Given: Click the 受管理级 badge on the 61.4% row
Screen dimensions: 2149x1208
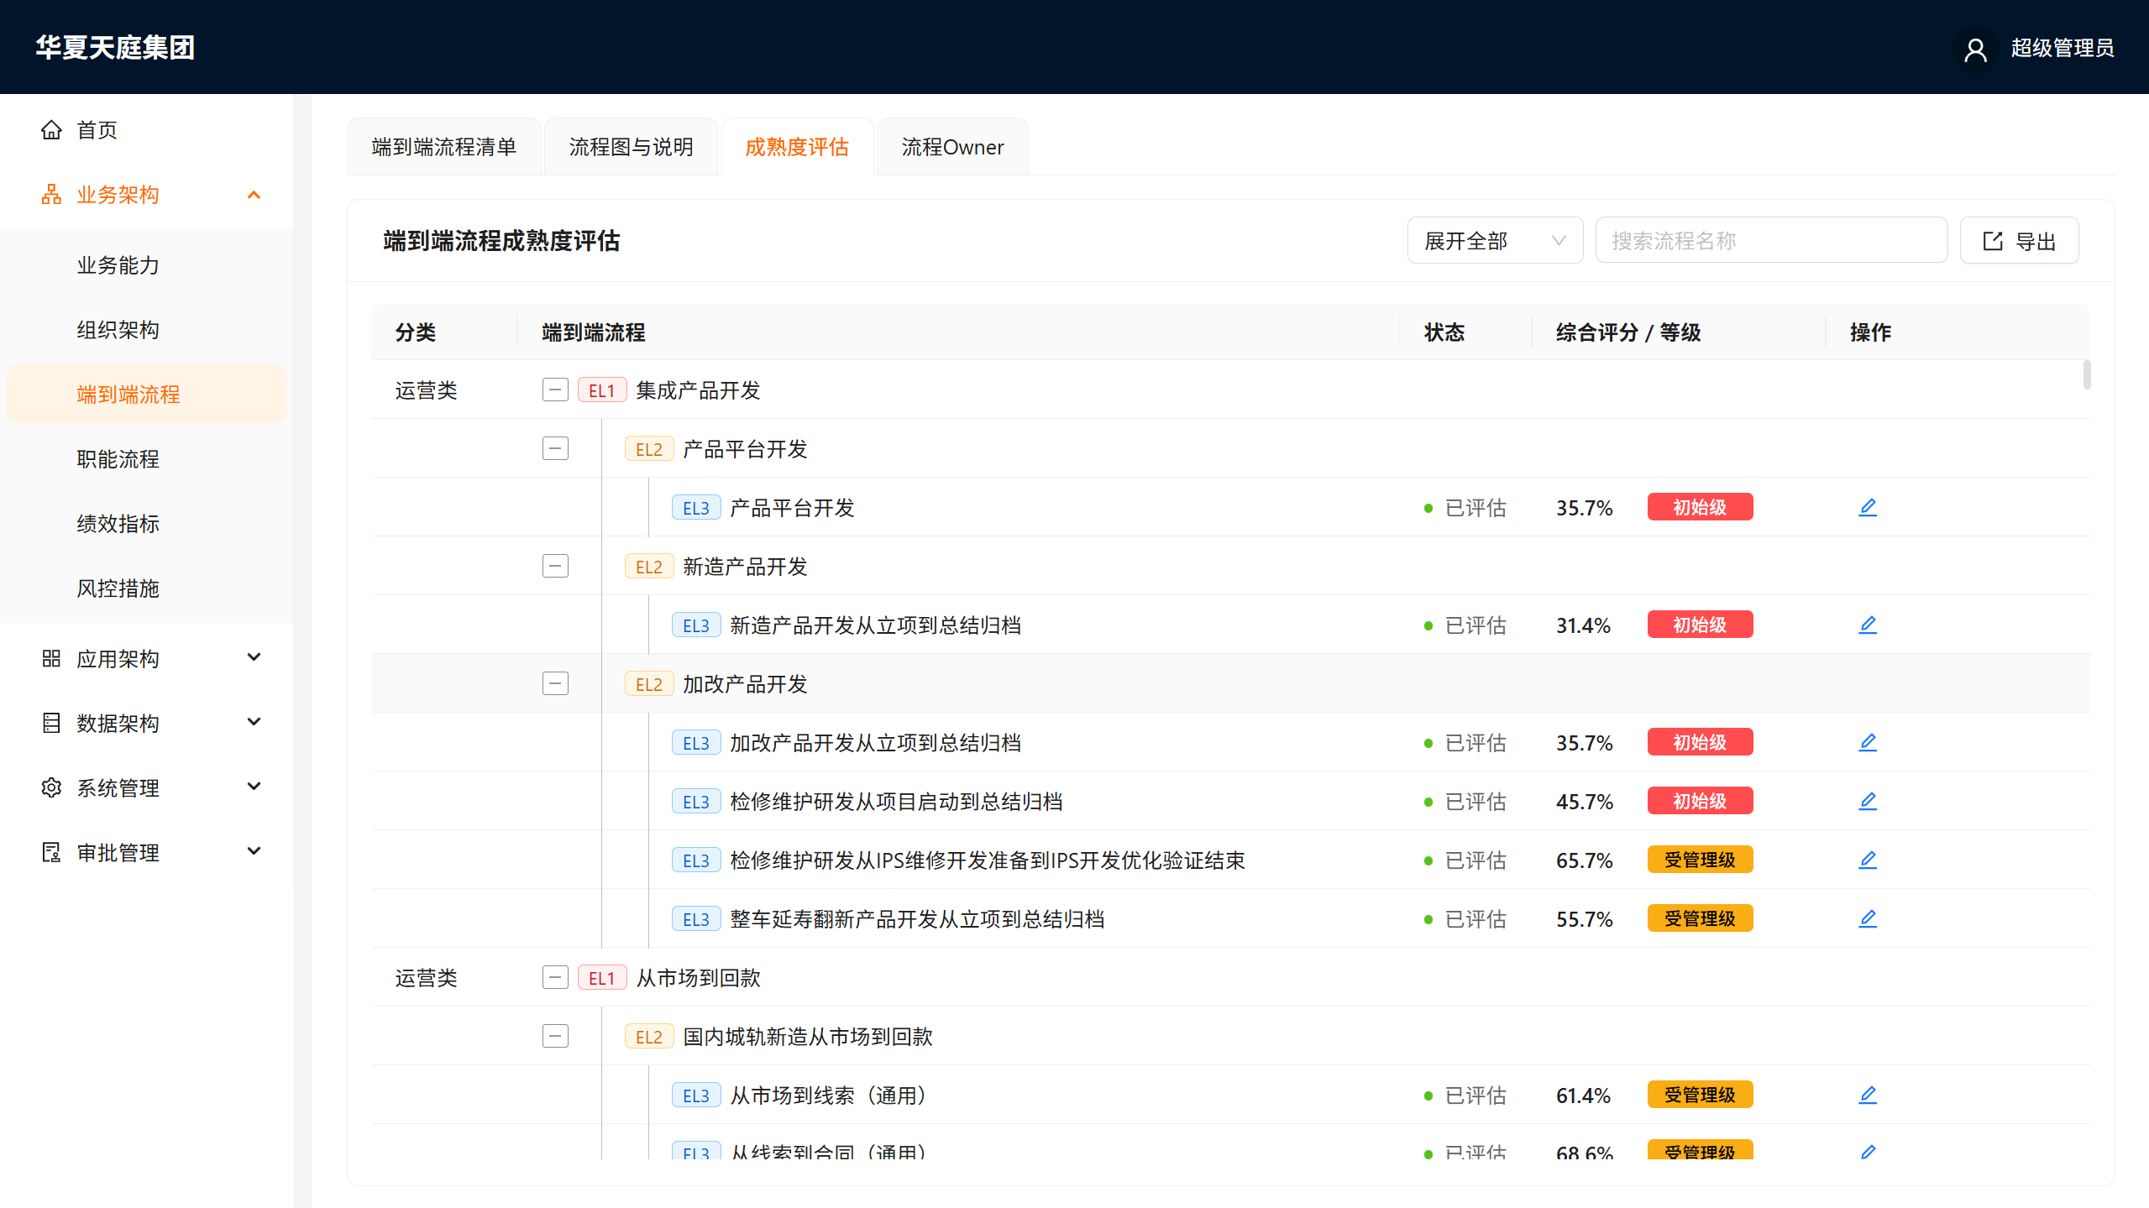Looking at the screenshot, I should (x=1700, y=1095).
